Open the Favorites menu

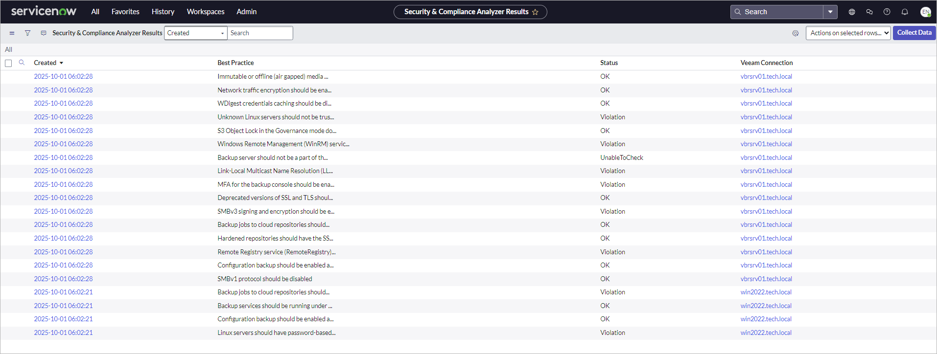(125, 12)
